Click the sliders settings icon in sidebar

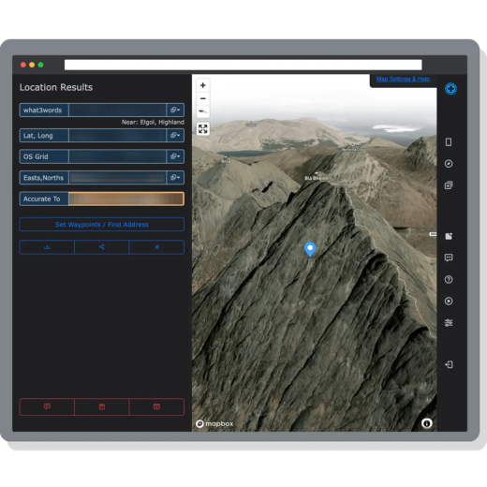pos(449,323)
